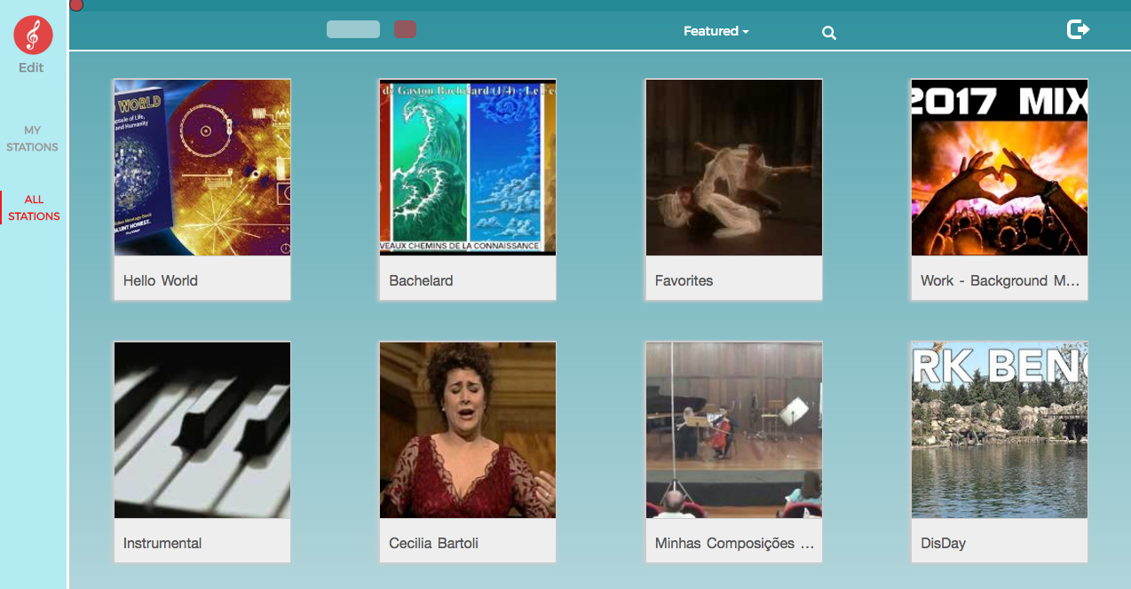The image size is (1131, 589).
Task: Select the light-blue toggle in the toolbar
Action: (352, 28)
